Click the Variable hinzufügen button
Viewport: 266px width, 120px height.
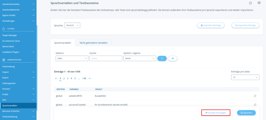point(216,113)
